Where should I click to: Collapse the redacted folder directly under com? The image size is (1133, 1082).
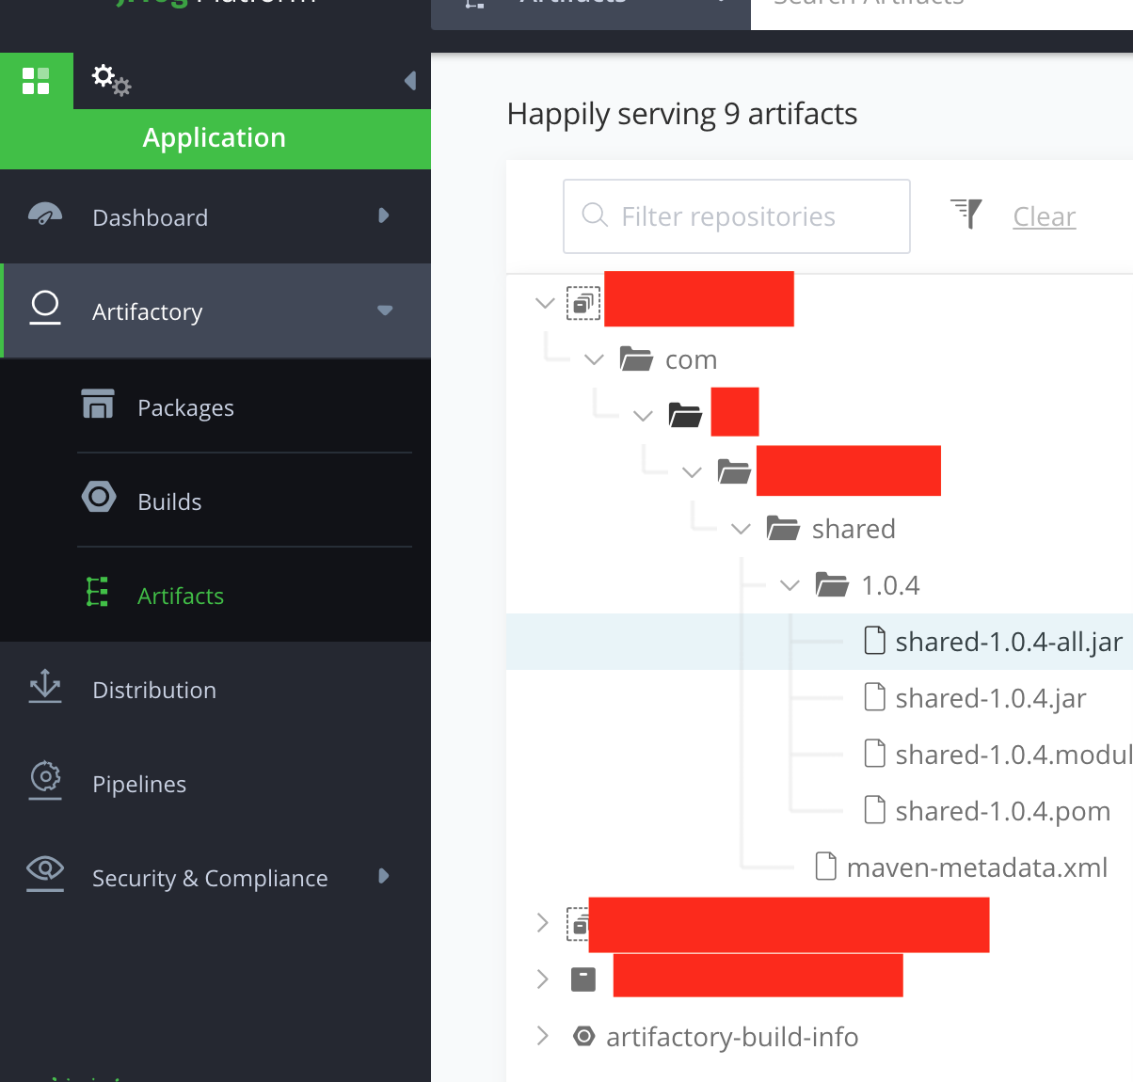click(643, 416)
